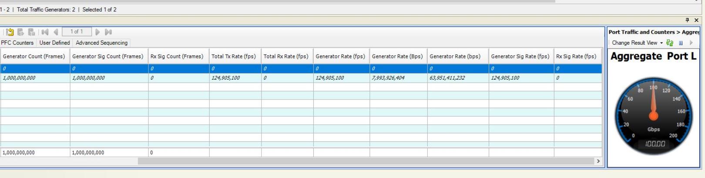
Task: Go to the next results page
Action: pyautogui.click(x=97, y=32)
